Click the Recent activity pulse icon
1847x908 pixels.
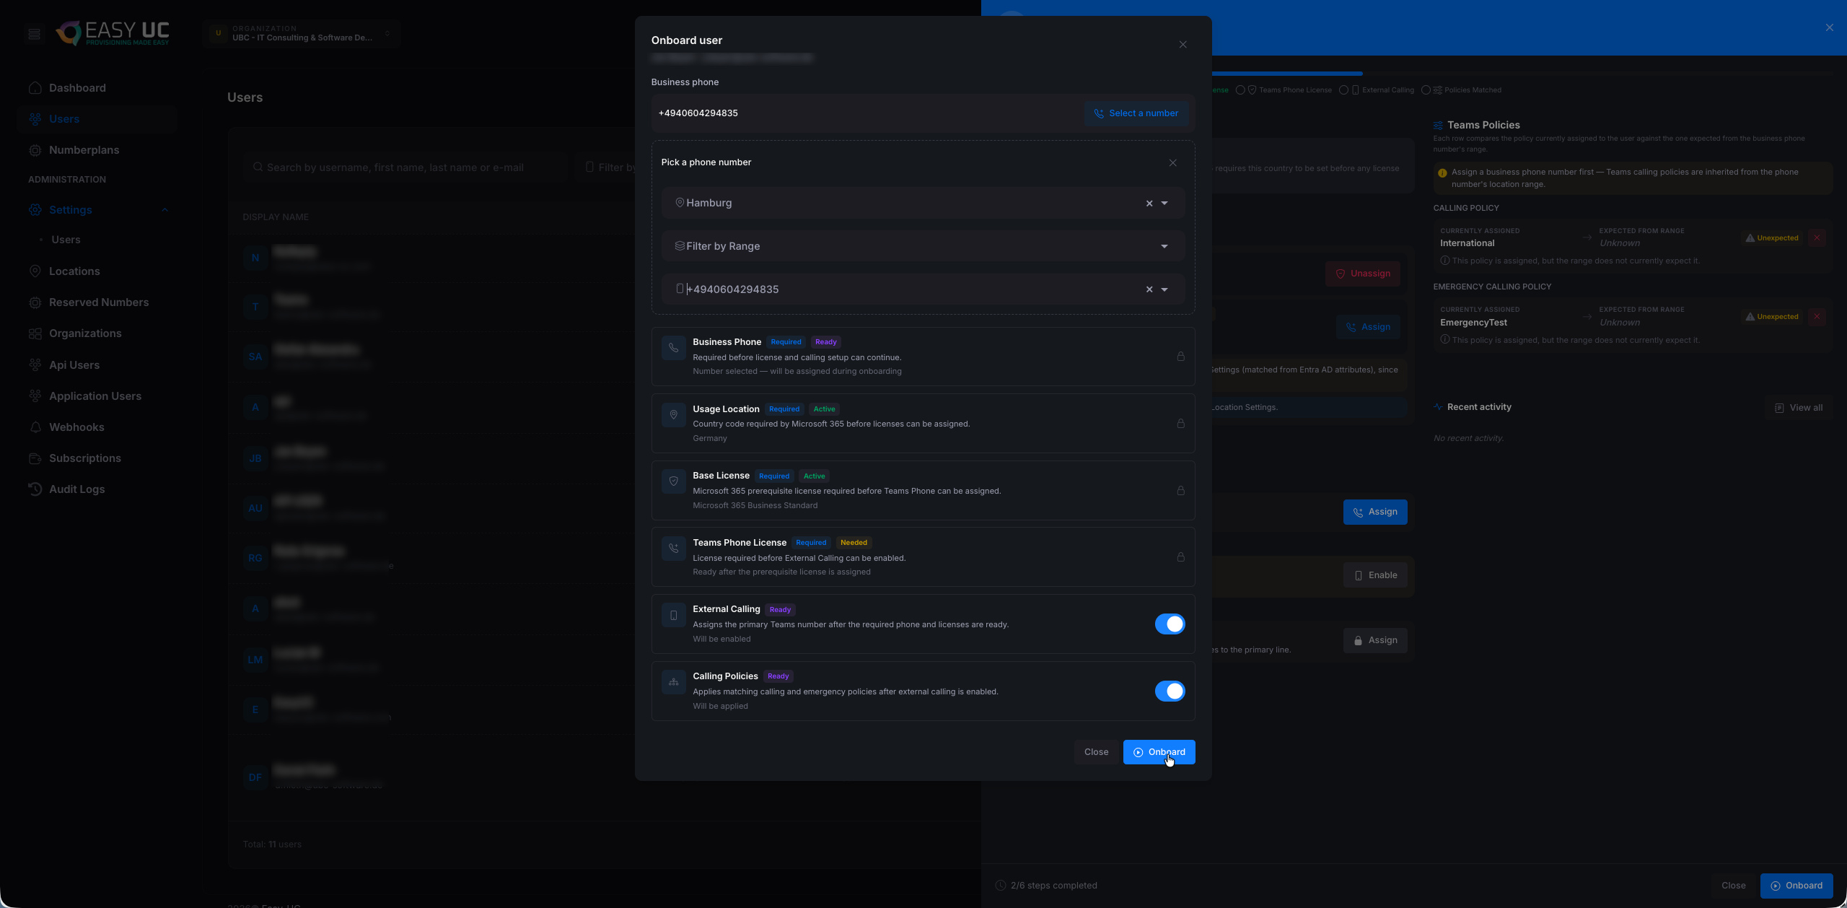tap(1438, 407)
